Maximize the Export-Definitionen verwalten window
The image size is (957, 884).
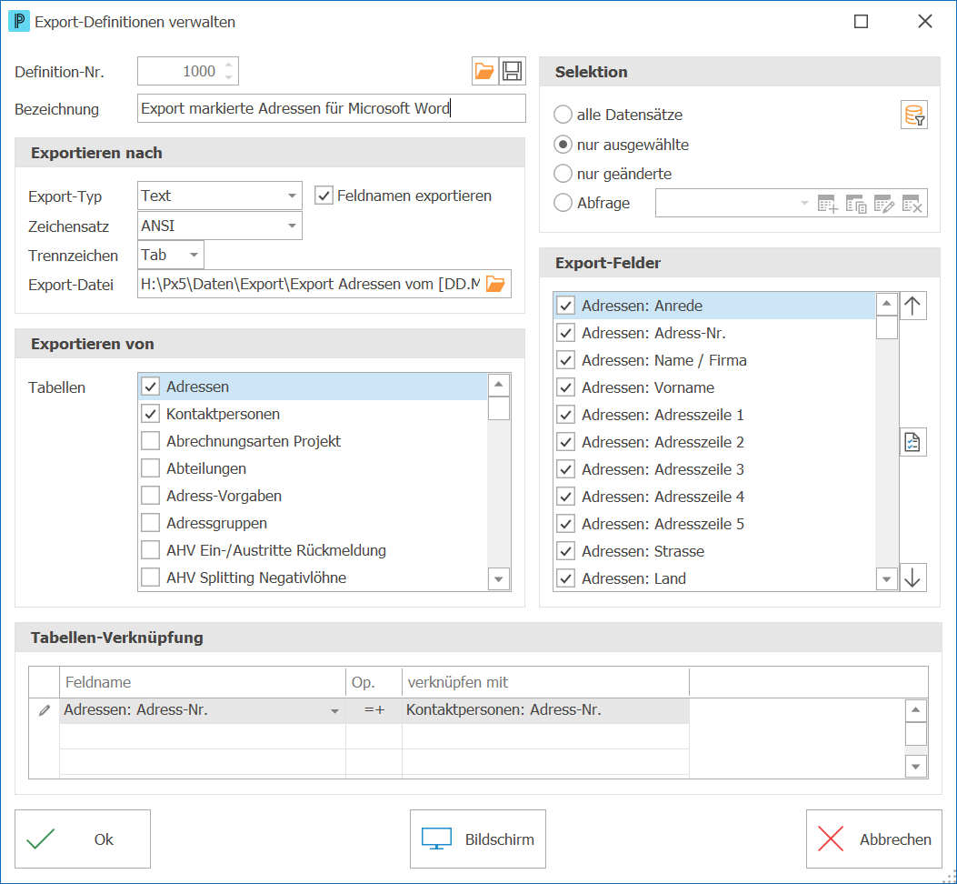pyautogui.click(x=861, y=22)
